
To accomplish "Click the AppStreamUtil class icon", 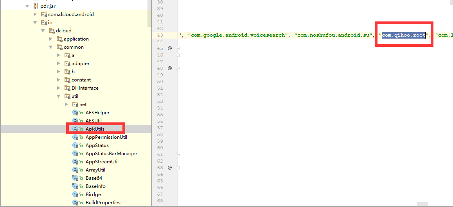I will pyautogui.click(x=75, y=162).
